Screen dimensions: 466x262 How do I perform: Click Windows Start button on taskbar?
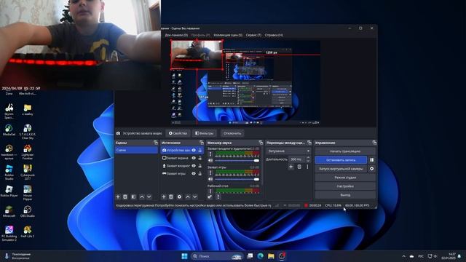pyautogui.click(x=184, y=256)
